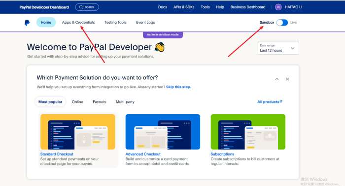345x186 pixels.
Task: Open the All products link
Action: (x=270, y=102)
